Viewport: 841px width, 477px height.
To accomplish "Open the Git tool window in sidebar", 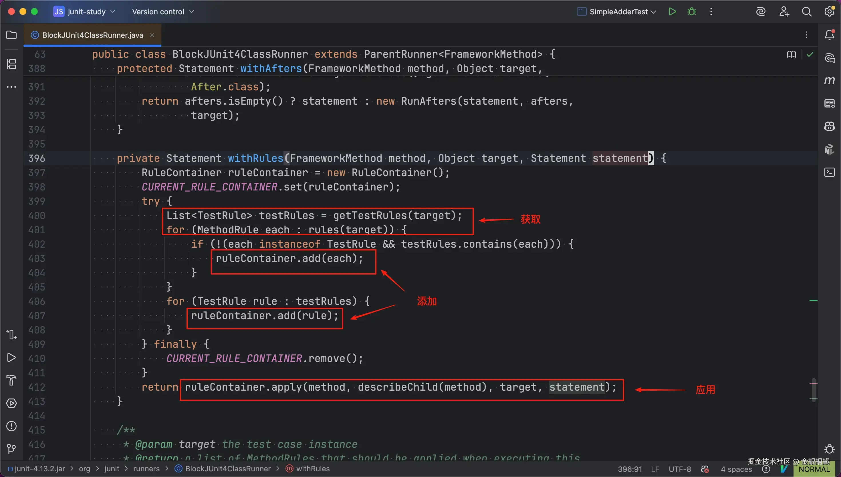I will (x=11, y=448).
